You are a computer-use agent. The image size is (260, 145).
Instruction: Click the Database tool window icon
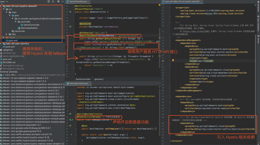[258, 2]
